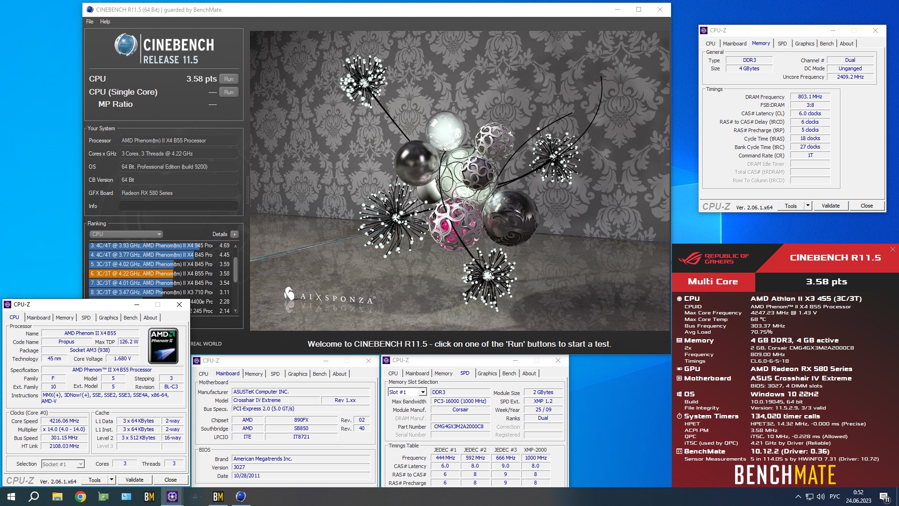899x506 pixels.
Task: Click Close button in CPU-Z CPU window
Action: (x=170, y=480)
